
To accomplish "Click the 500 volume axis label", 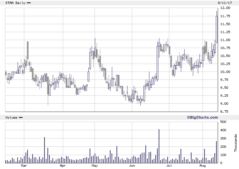I will click(x=223, y=122).
